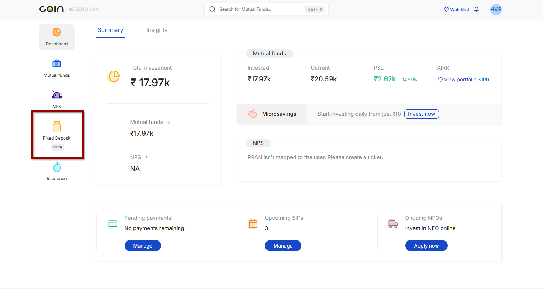
Task: Select the NPS sidebar icon
Action: 57,95
